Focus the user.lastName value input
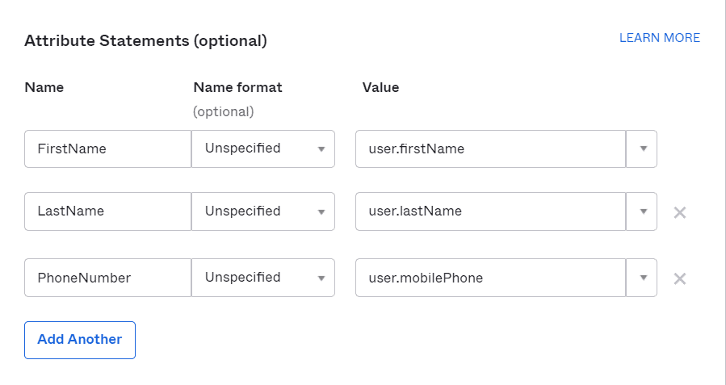This screenshot has height=385, width=726. (490, 211)
